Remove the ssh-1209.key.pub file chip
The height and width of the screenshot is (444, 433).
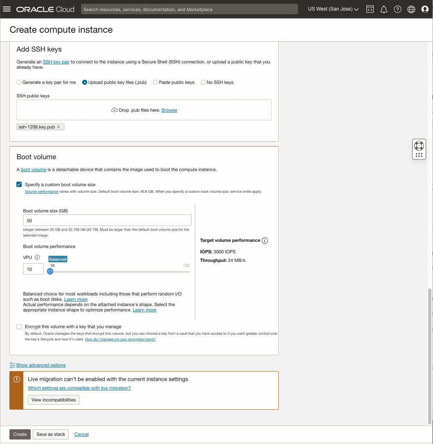[x=59, y=127]
